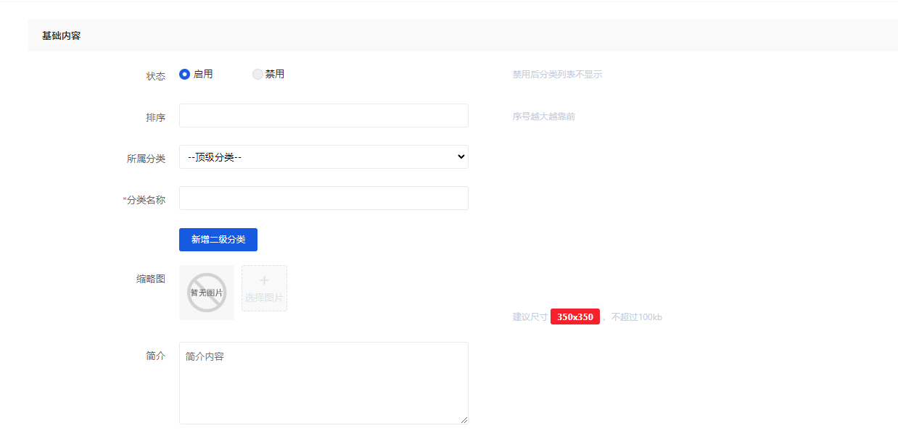Click the 状态 field label

pyautogui.click(x=156, y=76)
